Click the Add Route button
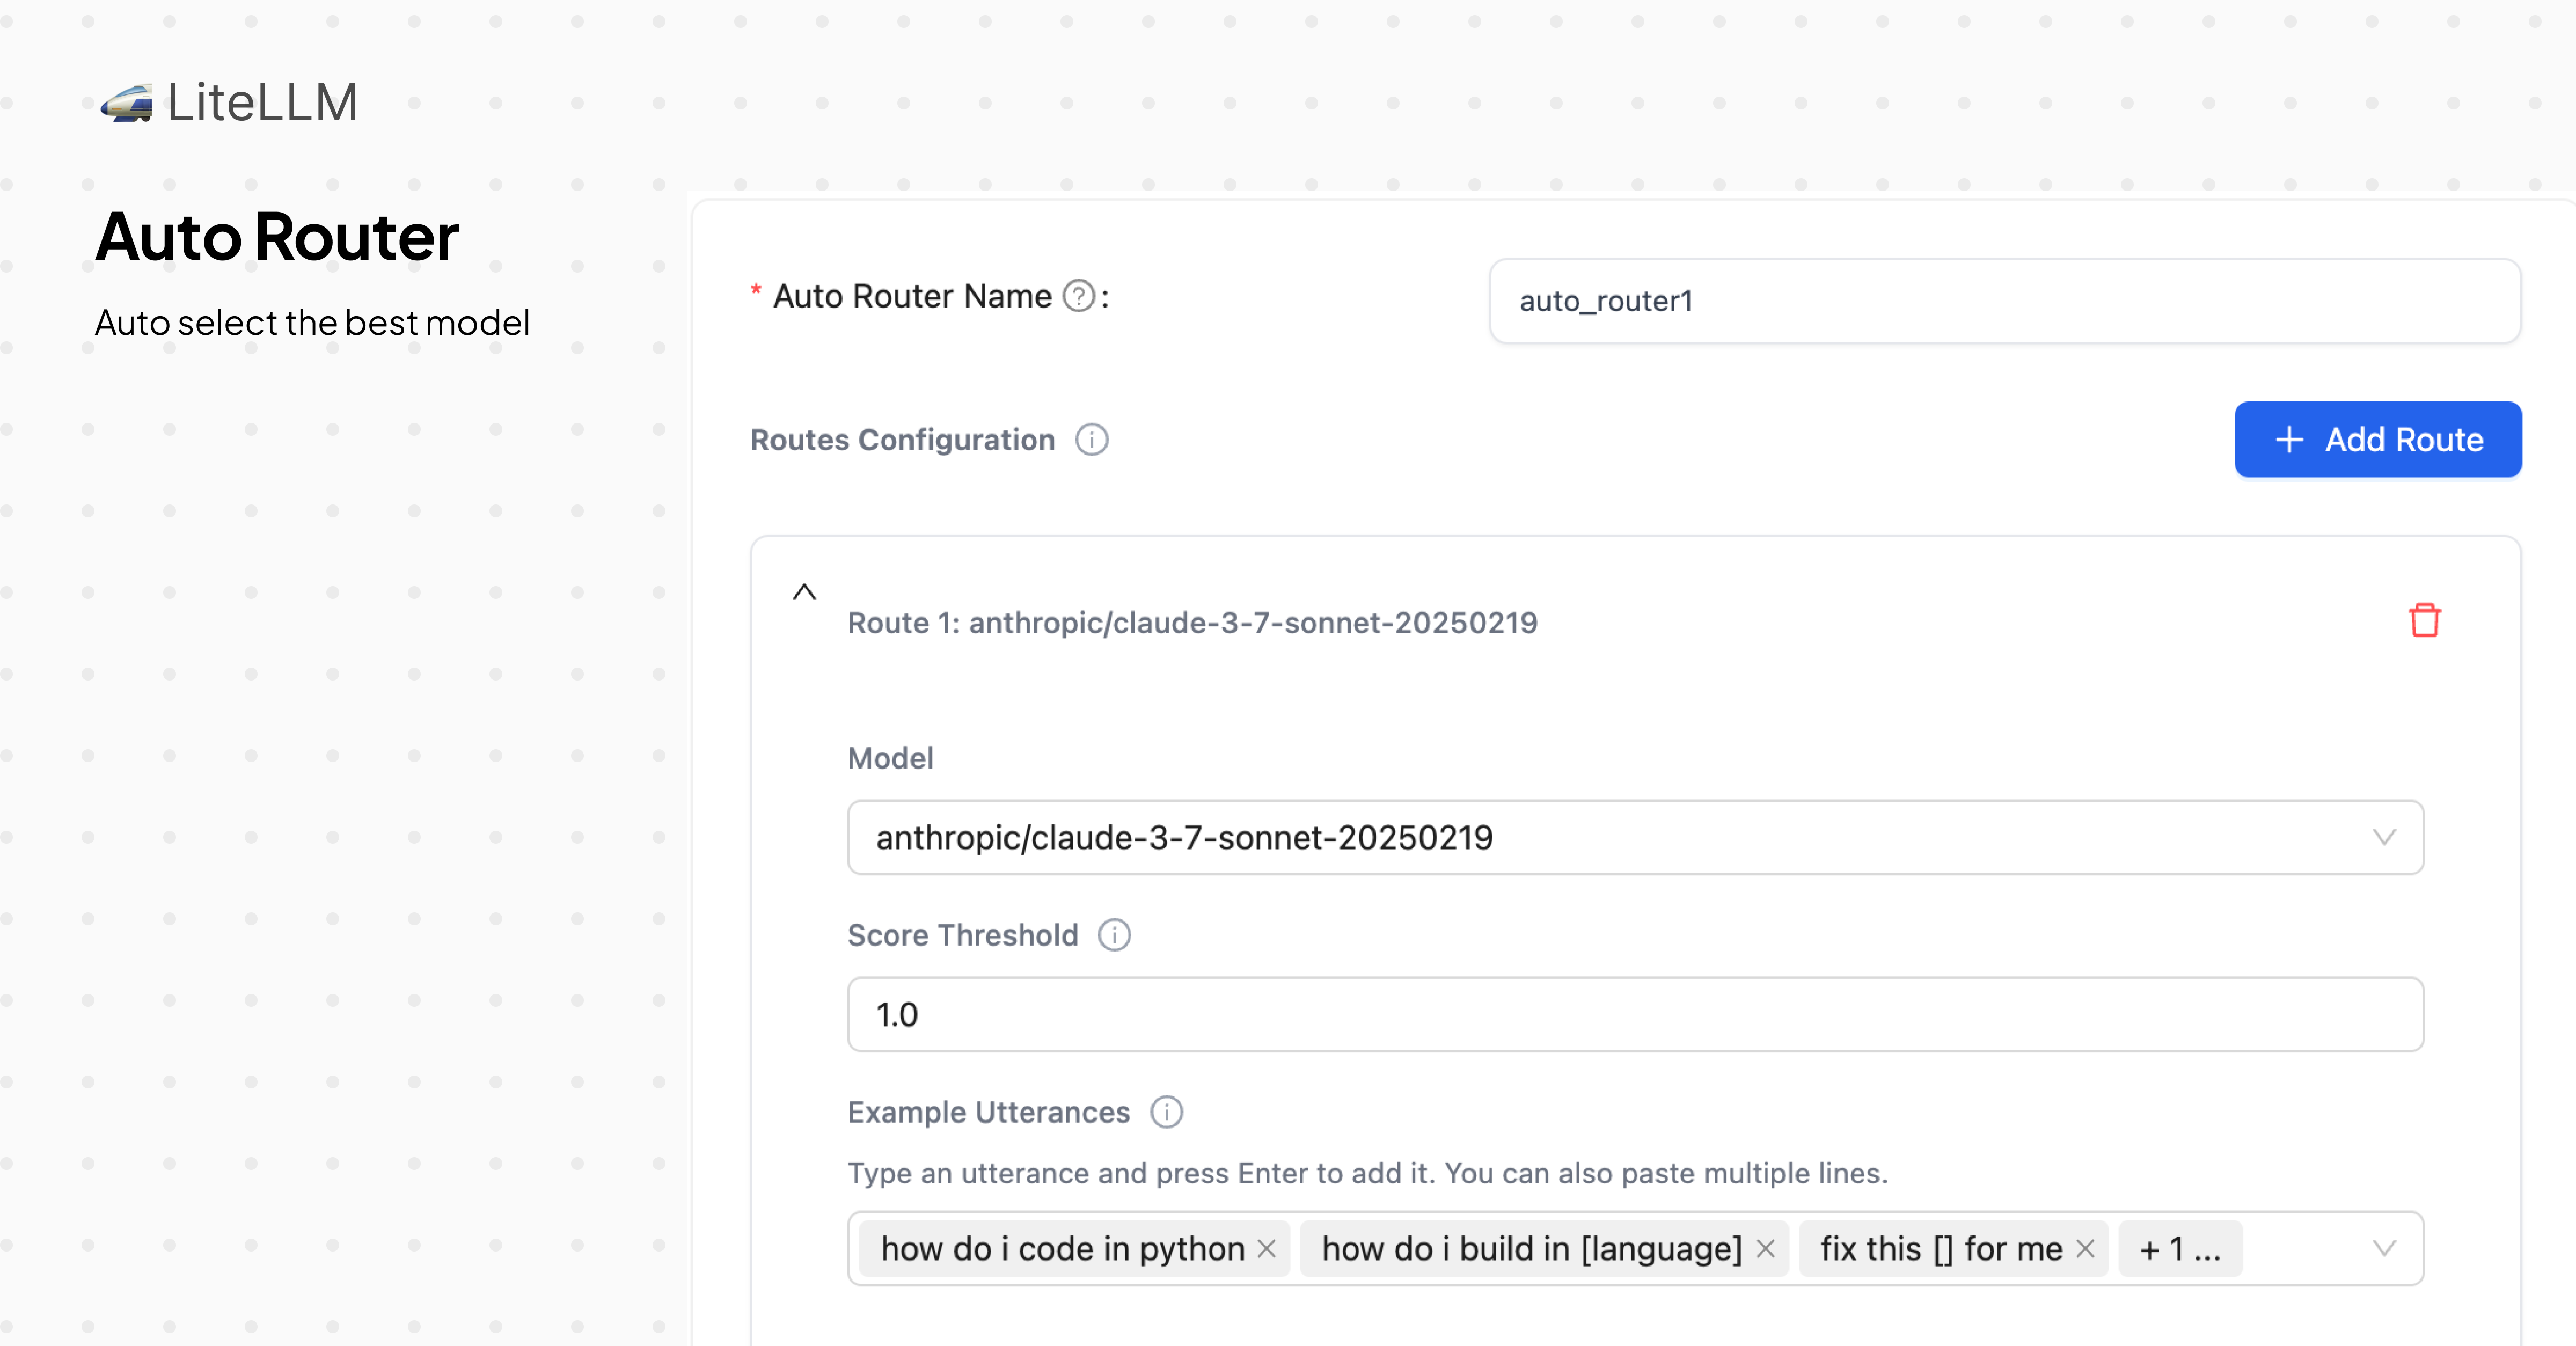The height and width of the screenshot is (1346, 2576). click(x=2377, y=440)
